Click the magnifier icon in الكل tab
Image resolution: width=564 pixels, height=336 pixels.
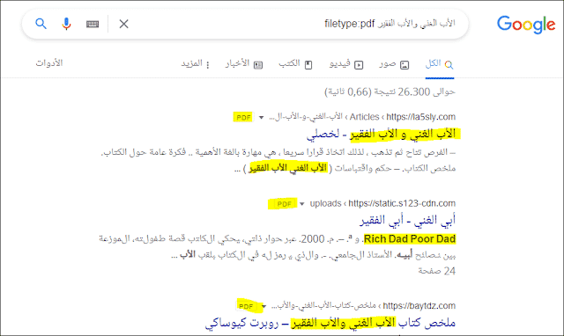click(x=449, y=65)
